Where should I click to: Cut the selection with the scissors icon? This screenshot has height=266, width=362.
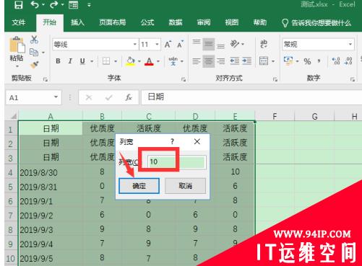pyautogui.click(x=34, y=40)
